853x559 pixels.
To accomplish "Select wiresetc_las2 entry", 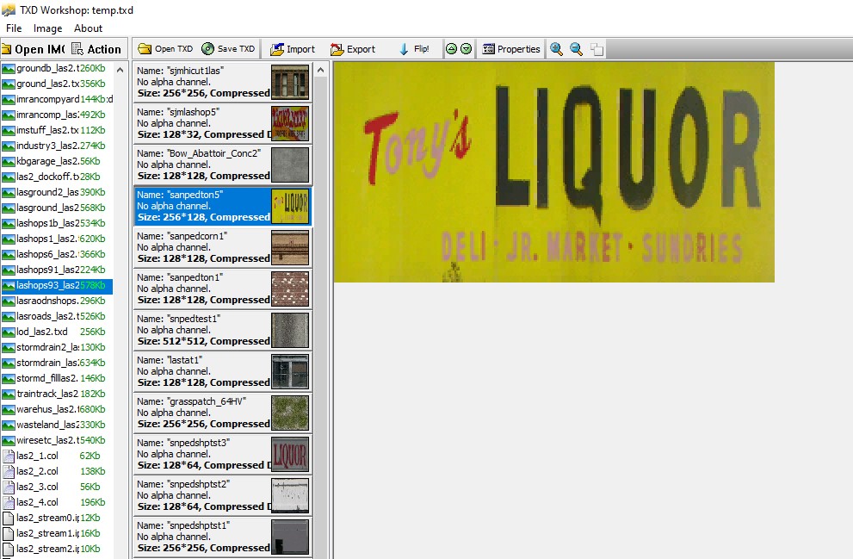I will (57, 440).
